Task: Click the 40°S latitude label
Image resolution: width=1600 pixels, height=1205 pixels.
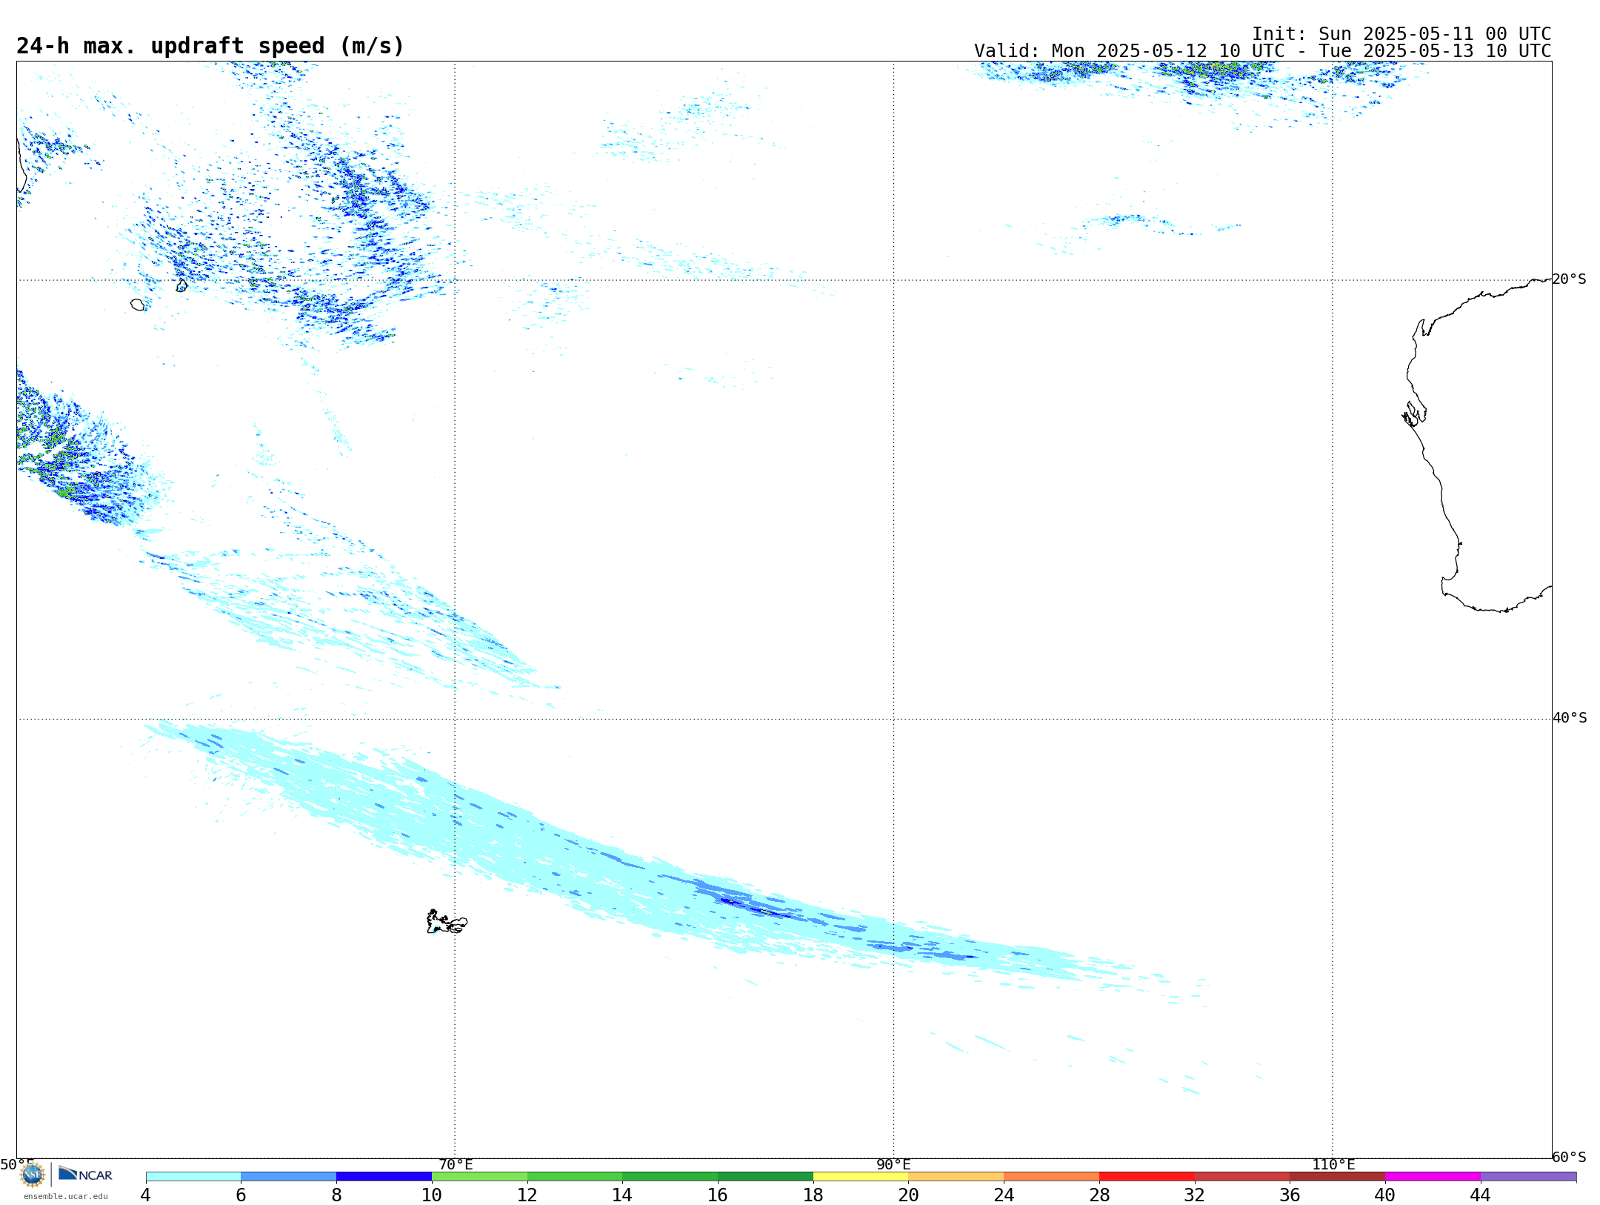Action: click(x=1570, y=718)
